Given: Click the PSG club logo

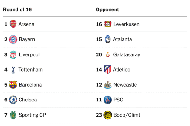Looking at the screenshot, I should (108, 100).
